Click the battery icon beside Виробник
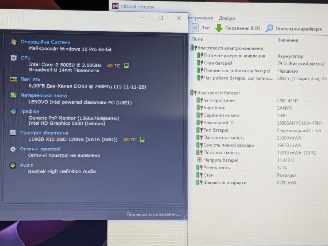Viewport: 328px width, 246px height. pos(200,108)
